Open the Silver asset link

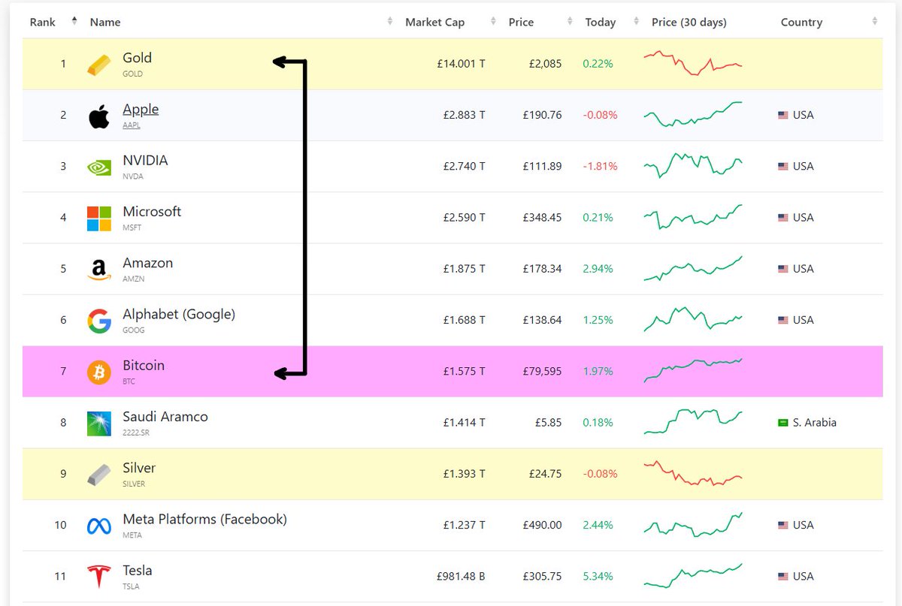coord(141,468)
